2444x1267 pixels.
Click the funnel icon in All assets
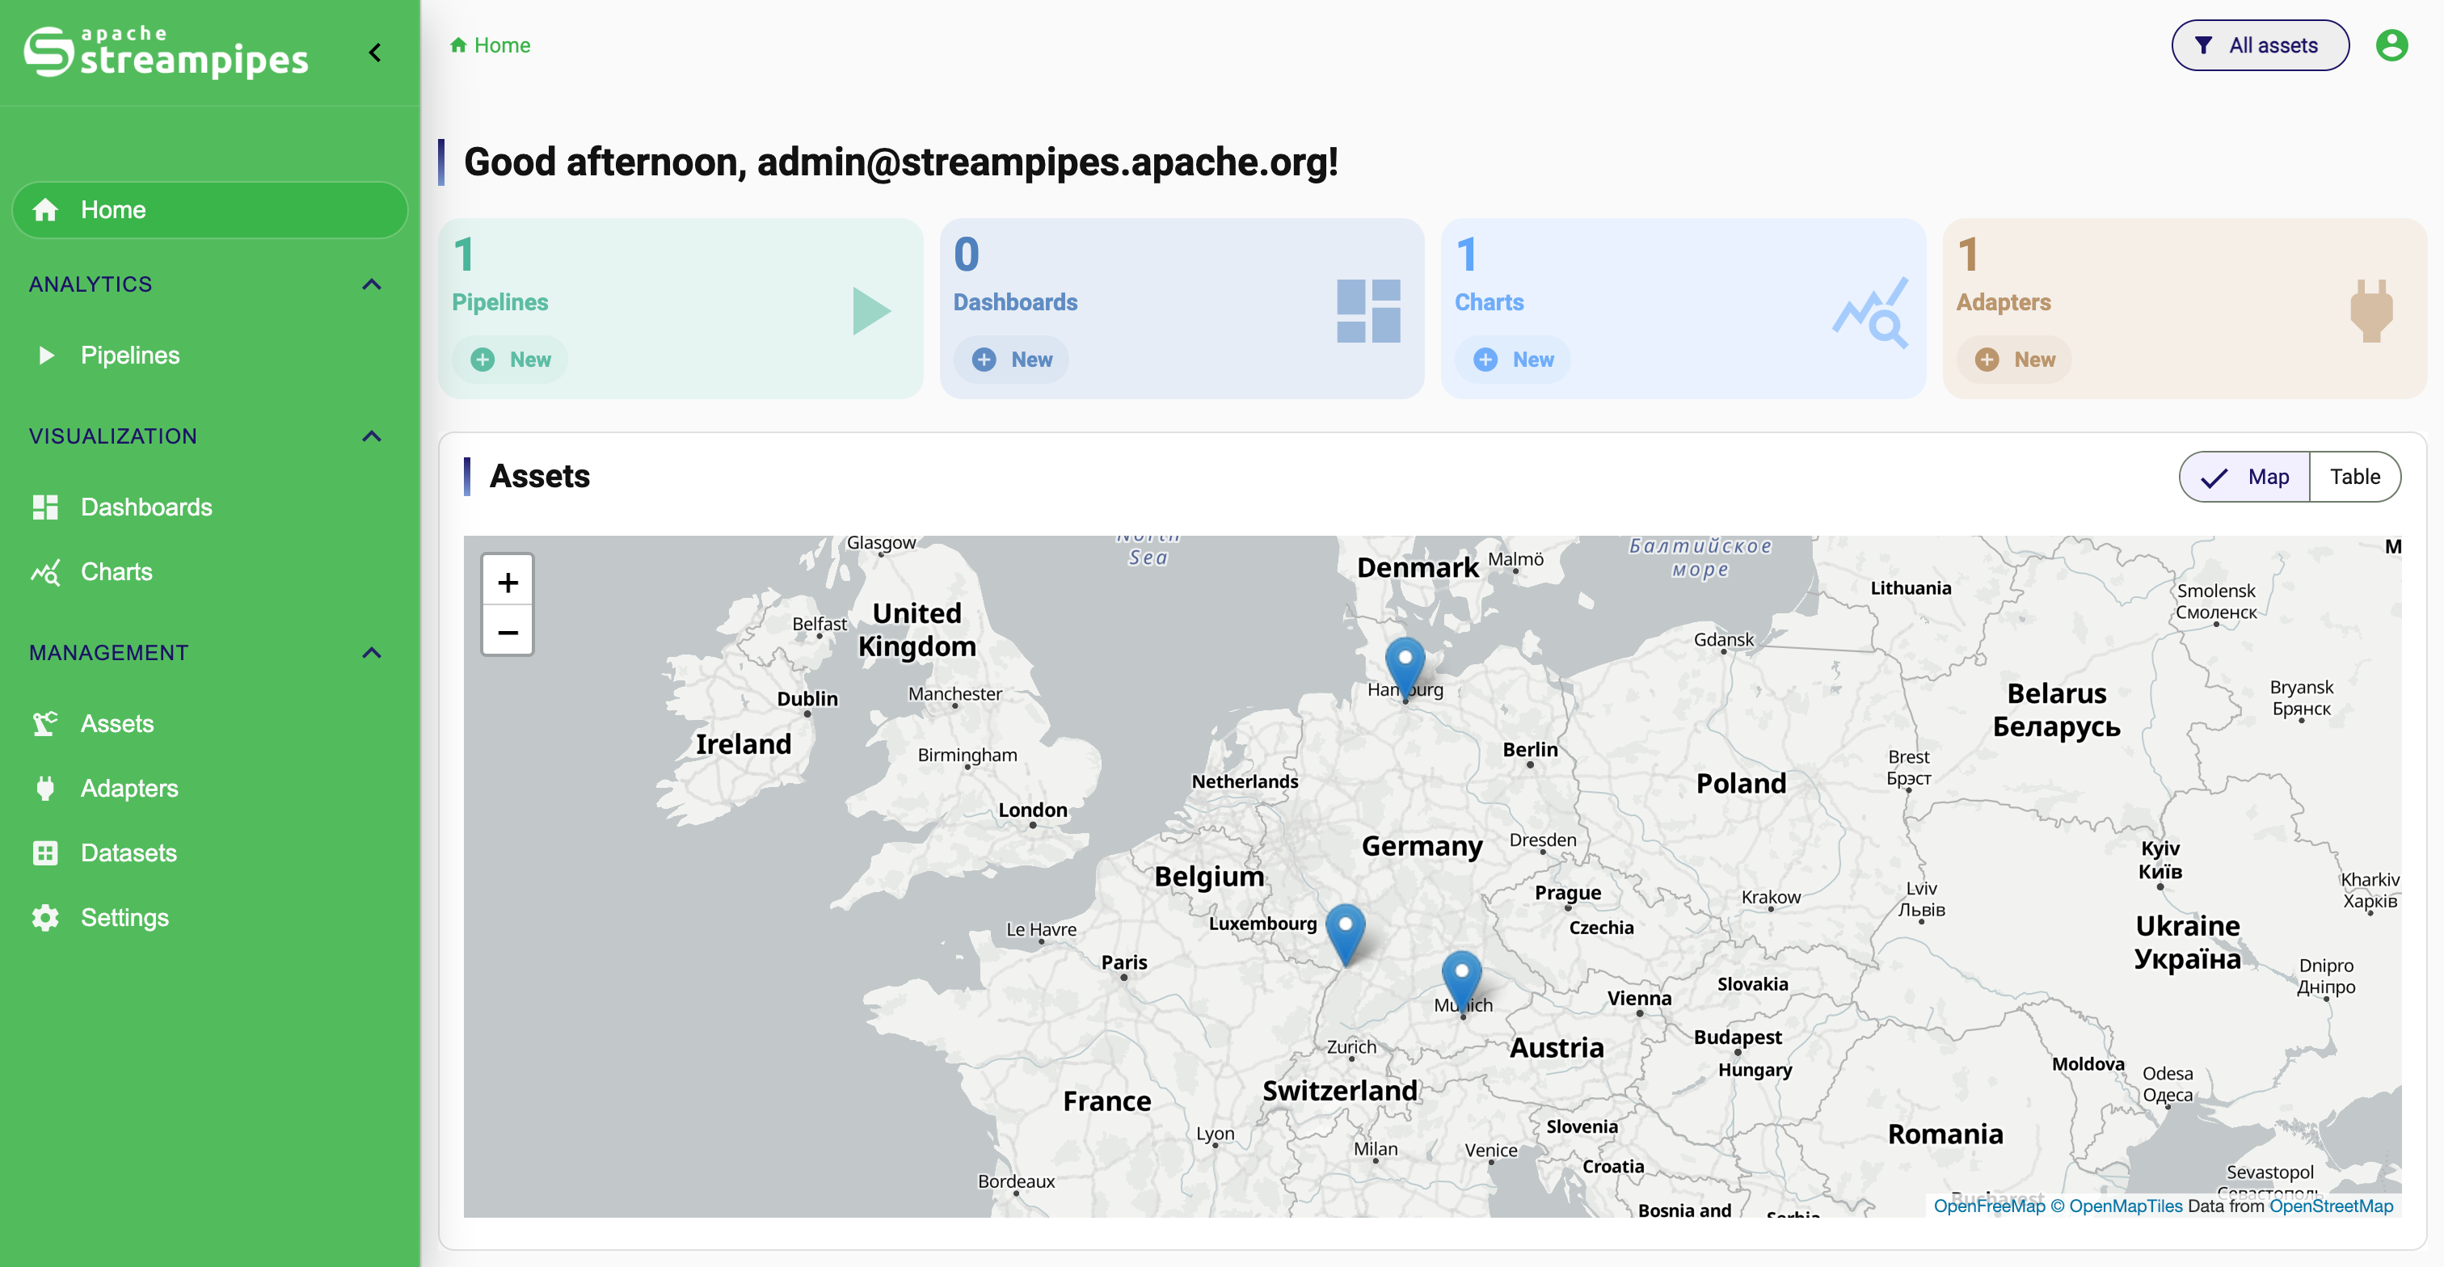pyautogui.click(x=2204, y=45)
